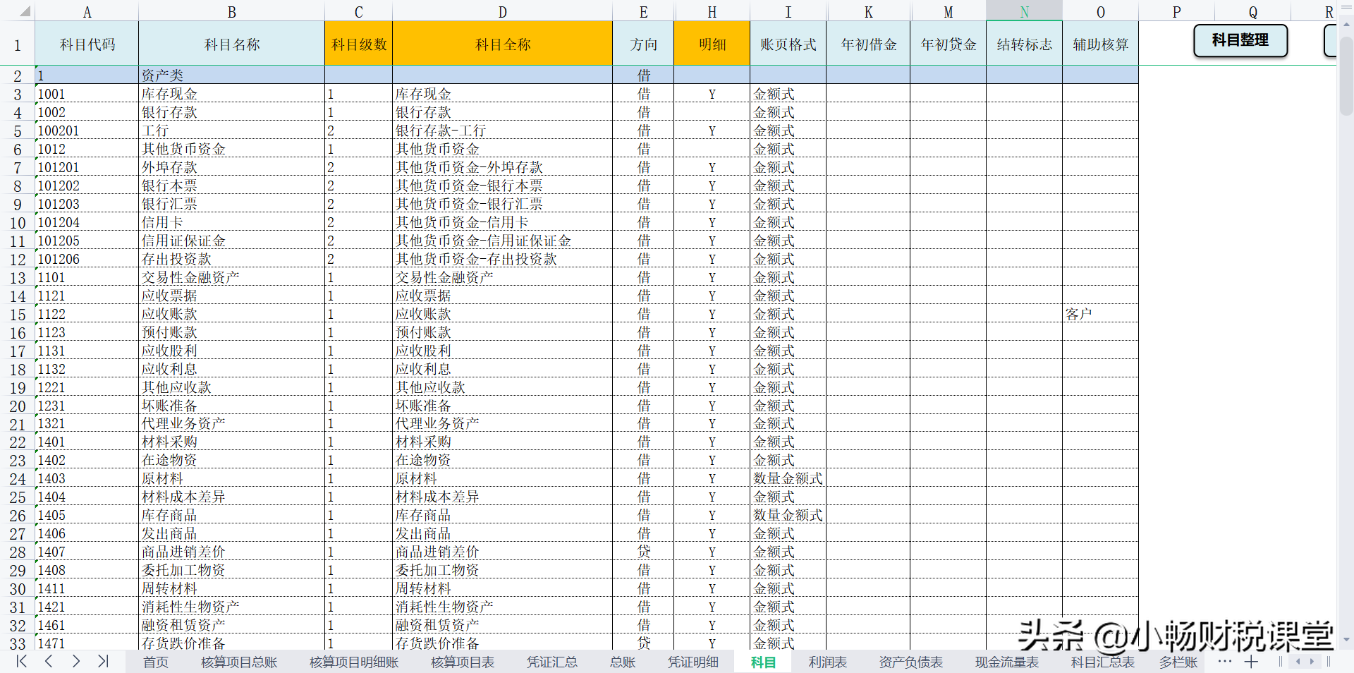
Task: Click the previous sheet arrow icon
Action: tap(48, 662)
